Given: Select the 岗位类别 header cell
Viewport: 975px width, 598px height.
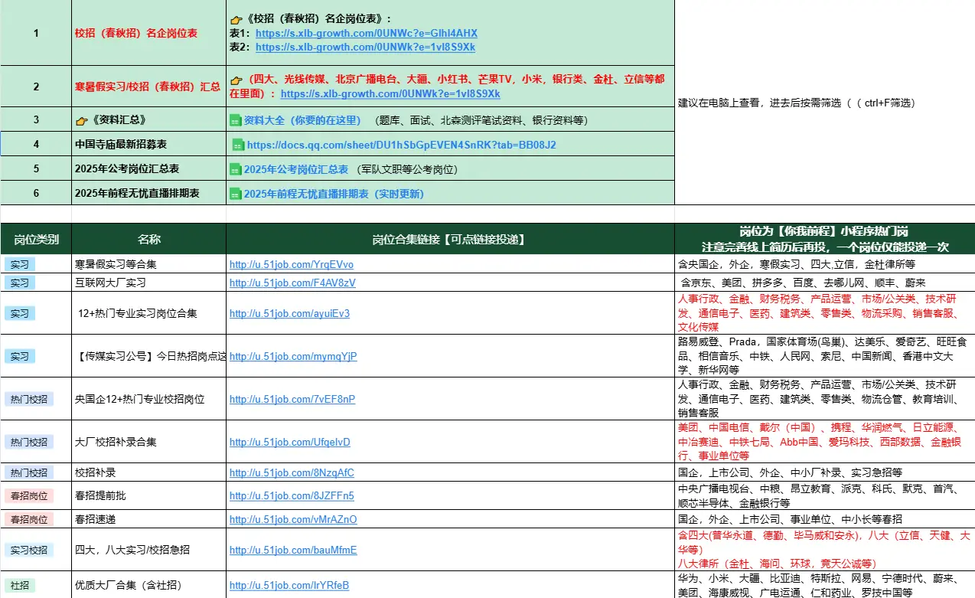Looking at the screenshot, I should pyautogui.click(x=36, y=240).
